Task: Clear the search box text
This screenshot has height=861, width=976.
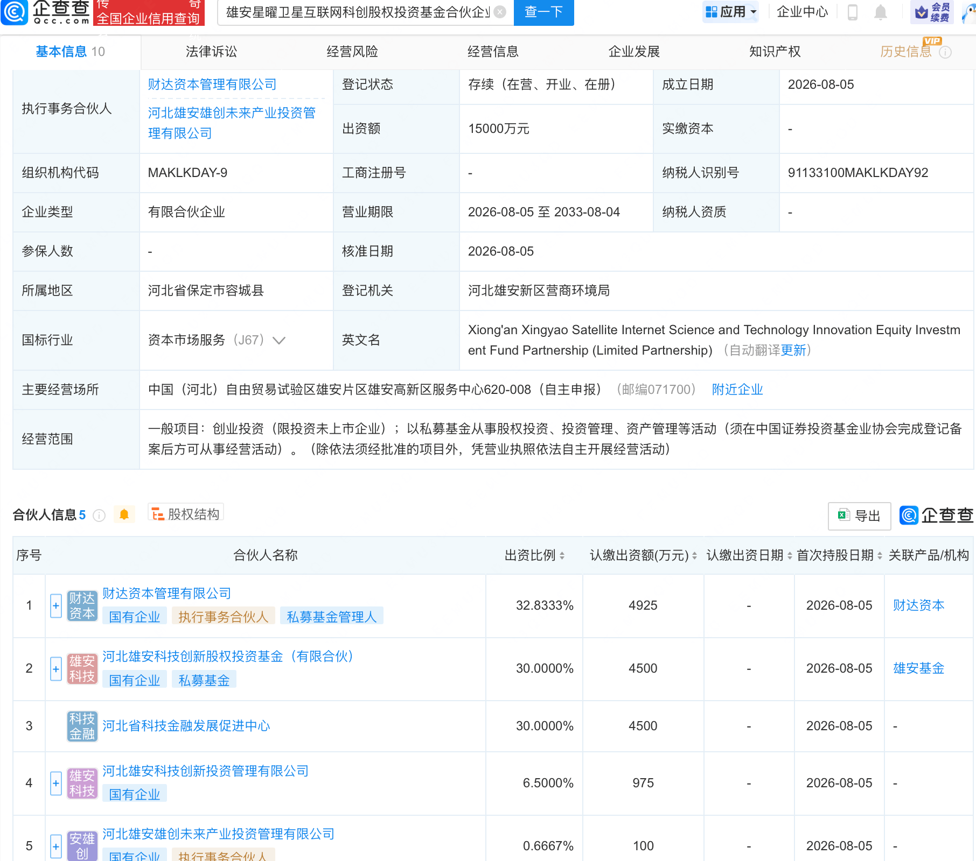Action: click(x=500, y=12)
